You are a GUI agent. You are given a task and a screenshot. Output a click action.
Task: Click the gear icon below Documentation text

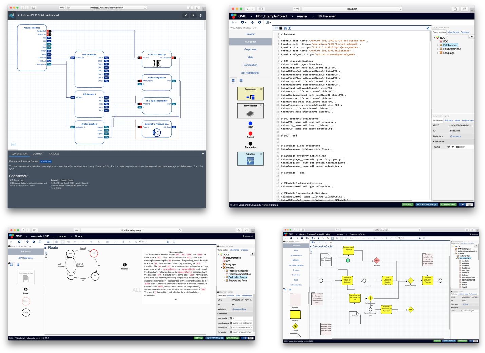coord(176,299)
